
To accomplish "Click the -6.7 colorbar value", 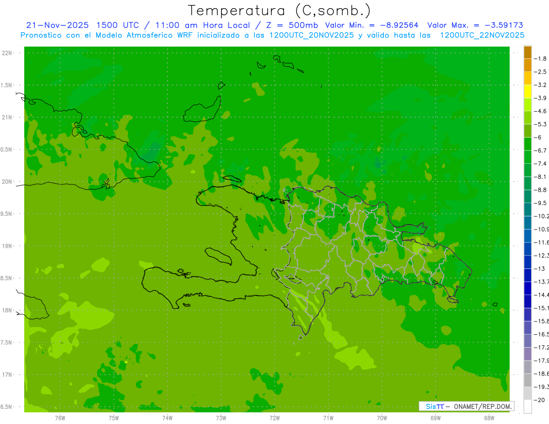I will 541,150.
